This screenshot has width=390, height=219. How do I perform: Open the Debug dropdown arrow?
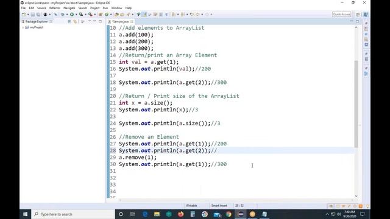pos(67,15)
